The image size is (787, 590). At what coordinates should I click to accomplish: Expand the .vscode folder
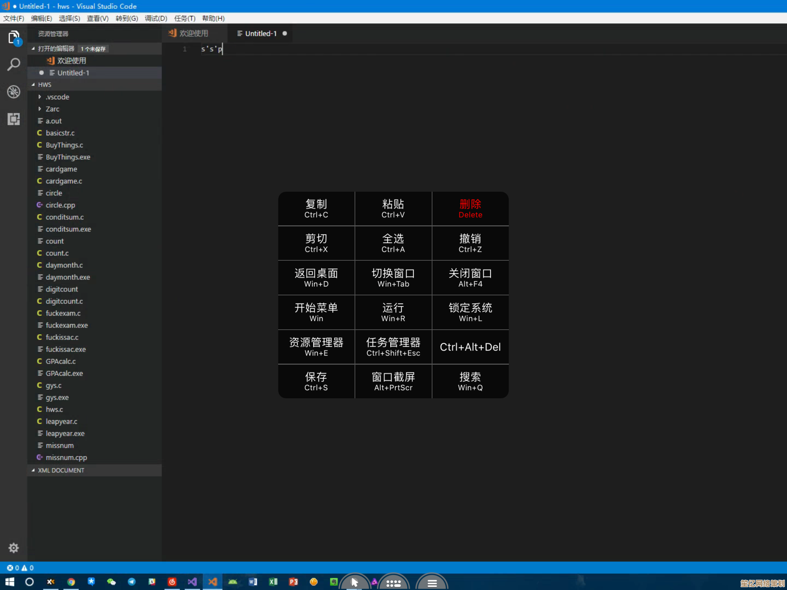[57, 97]
